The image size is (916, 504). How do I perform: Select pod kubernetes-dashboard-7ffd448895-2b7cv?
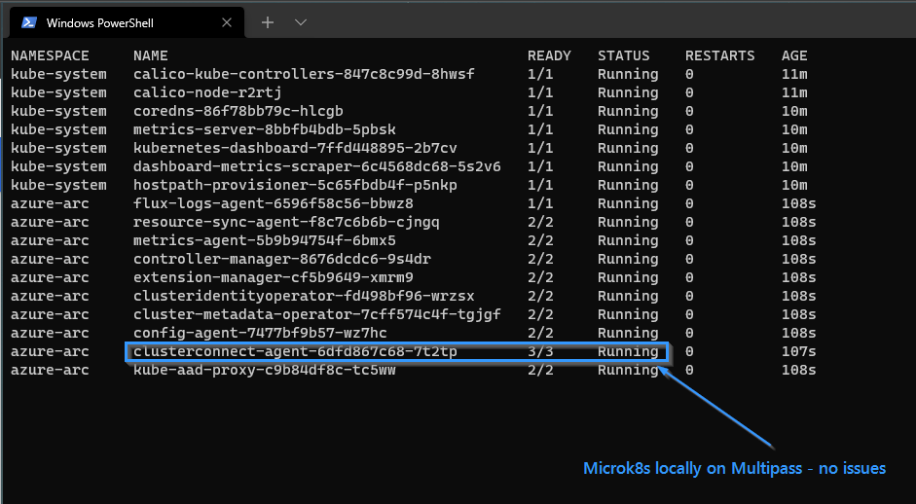click(295, 148)
